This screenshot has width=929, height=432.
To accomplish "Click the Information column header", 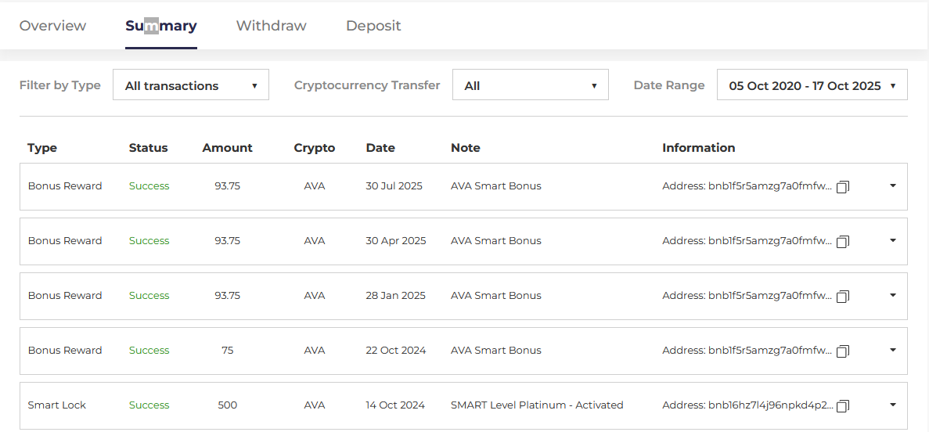I will coord(699,148).
